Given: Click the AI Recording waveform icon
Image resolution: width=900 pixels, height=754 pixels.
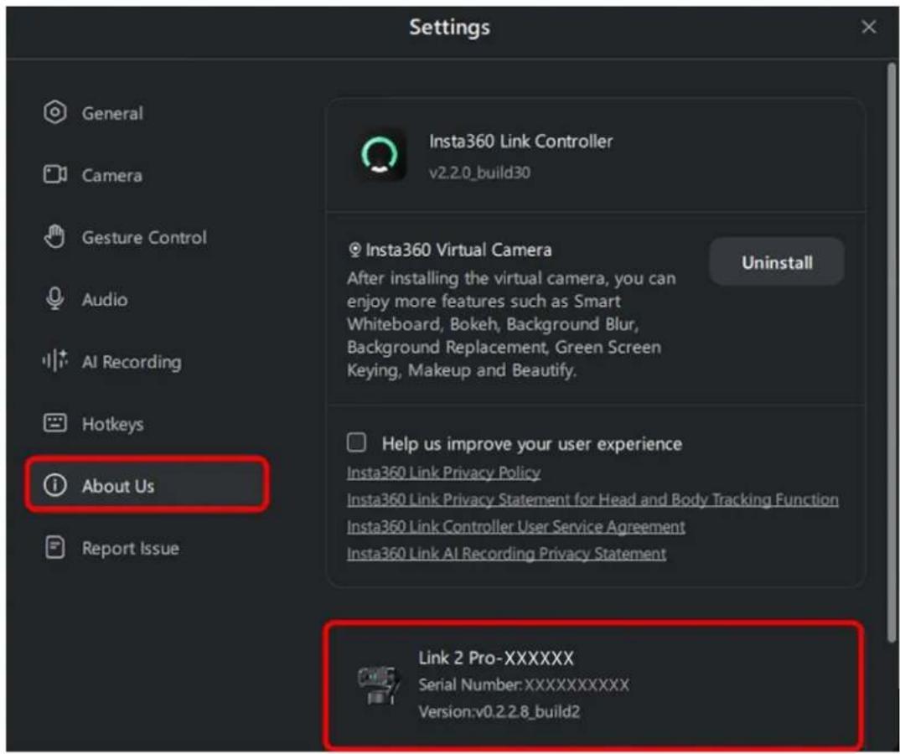Looking at the screenshot, I should pos(54,360).
